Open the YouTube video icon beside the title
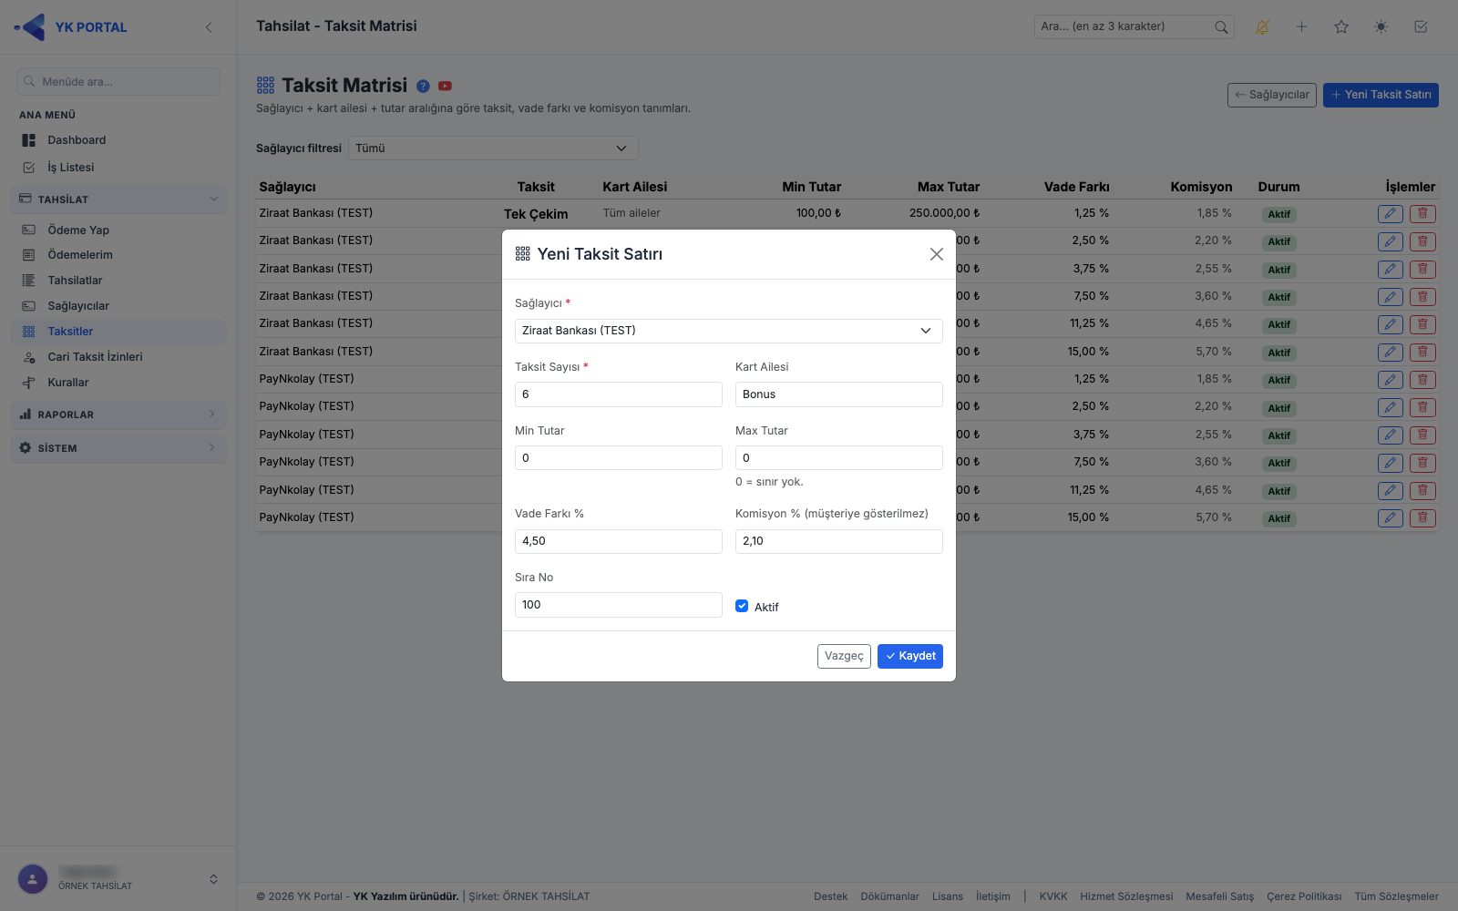This screenshot has height=911, width=1458. tap(445, 86)
